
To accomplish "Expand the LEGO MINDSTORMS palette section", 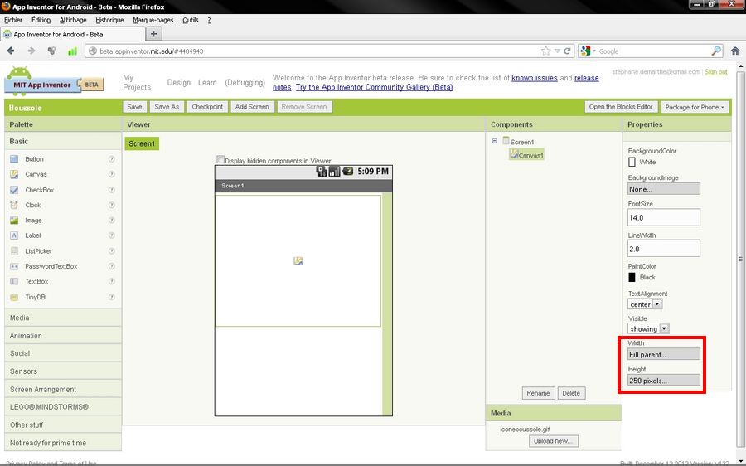I will coord(63,407).
